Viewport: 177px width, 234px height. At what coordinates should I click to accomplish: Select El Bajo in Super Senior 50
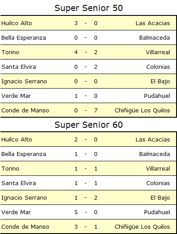[160, 82]
